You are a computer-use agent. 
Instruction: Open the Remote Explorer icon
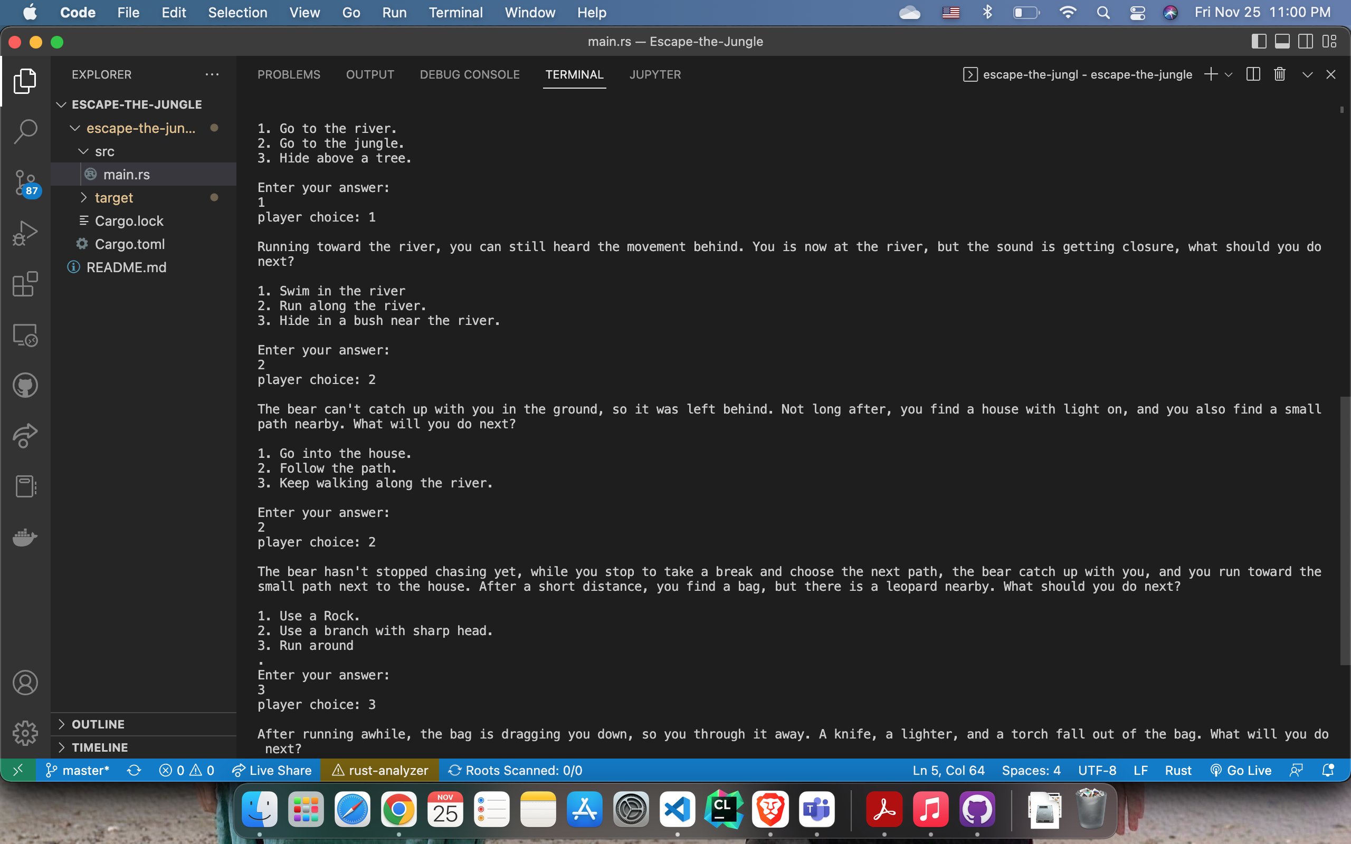[x=25, y=335]
